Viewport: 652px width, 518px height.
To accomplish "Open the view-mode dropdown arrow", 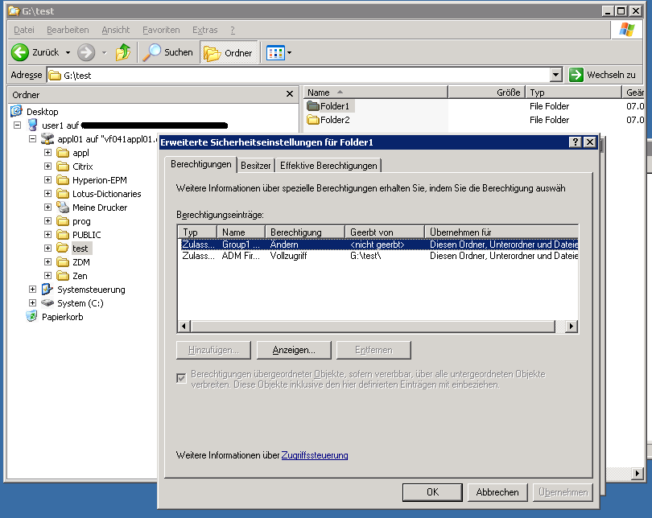I will point(290,53).
